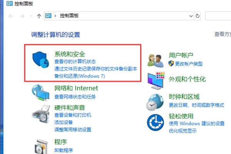Expand breadcrumb chevron before 控制面板

tap(55, 16)
